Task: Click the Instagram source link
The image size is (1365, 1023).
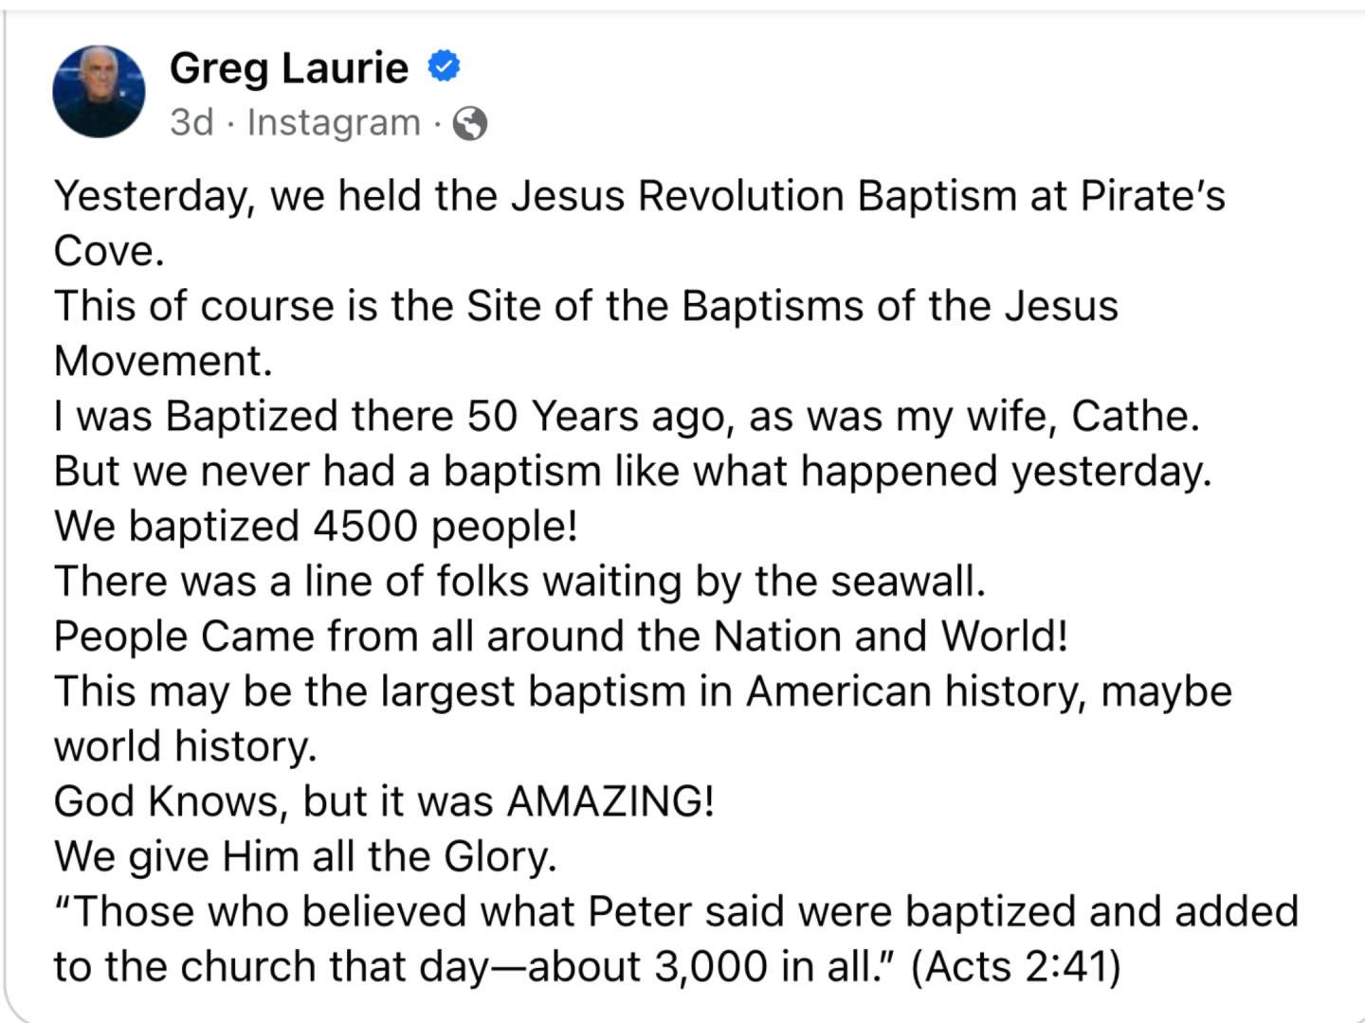Action: 334,122
